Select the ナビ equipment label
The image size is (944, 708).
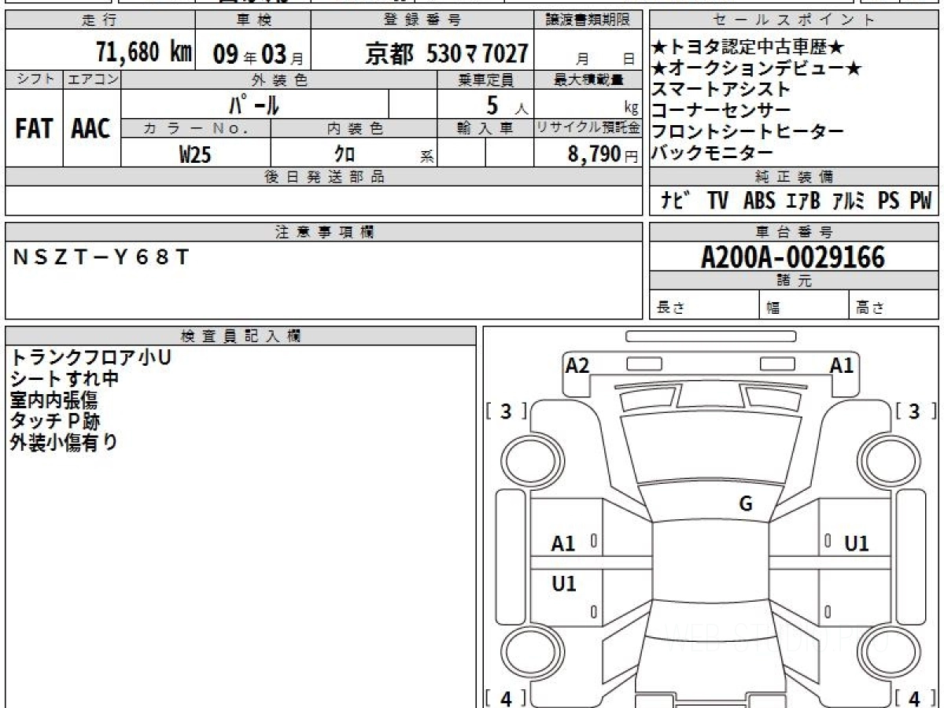click(676, 201)
